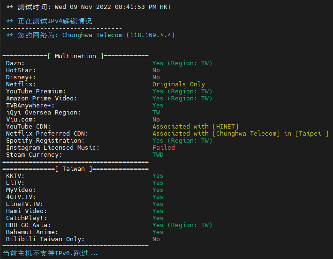Click the Disney+ label

click(x=21, y=77)
